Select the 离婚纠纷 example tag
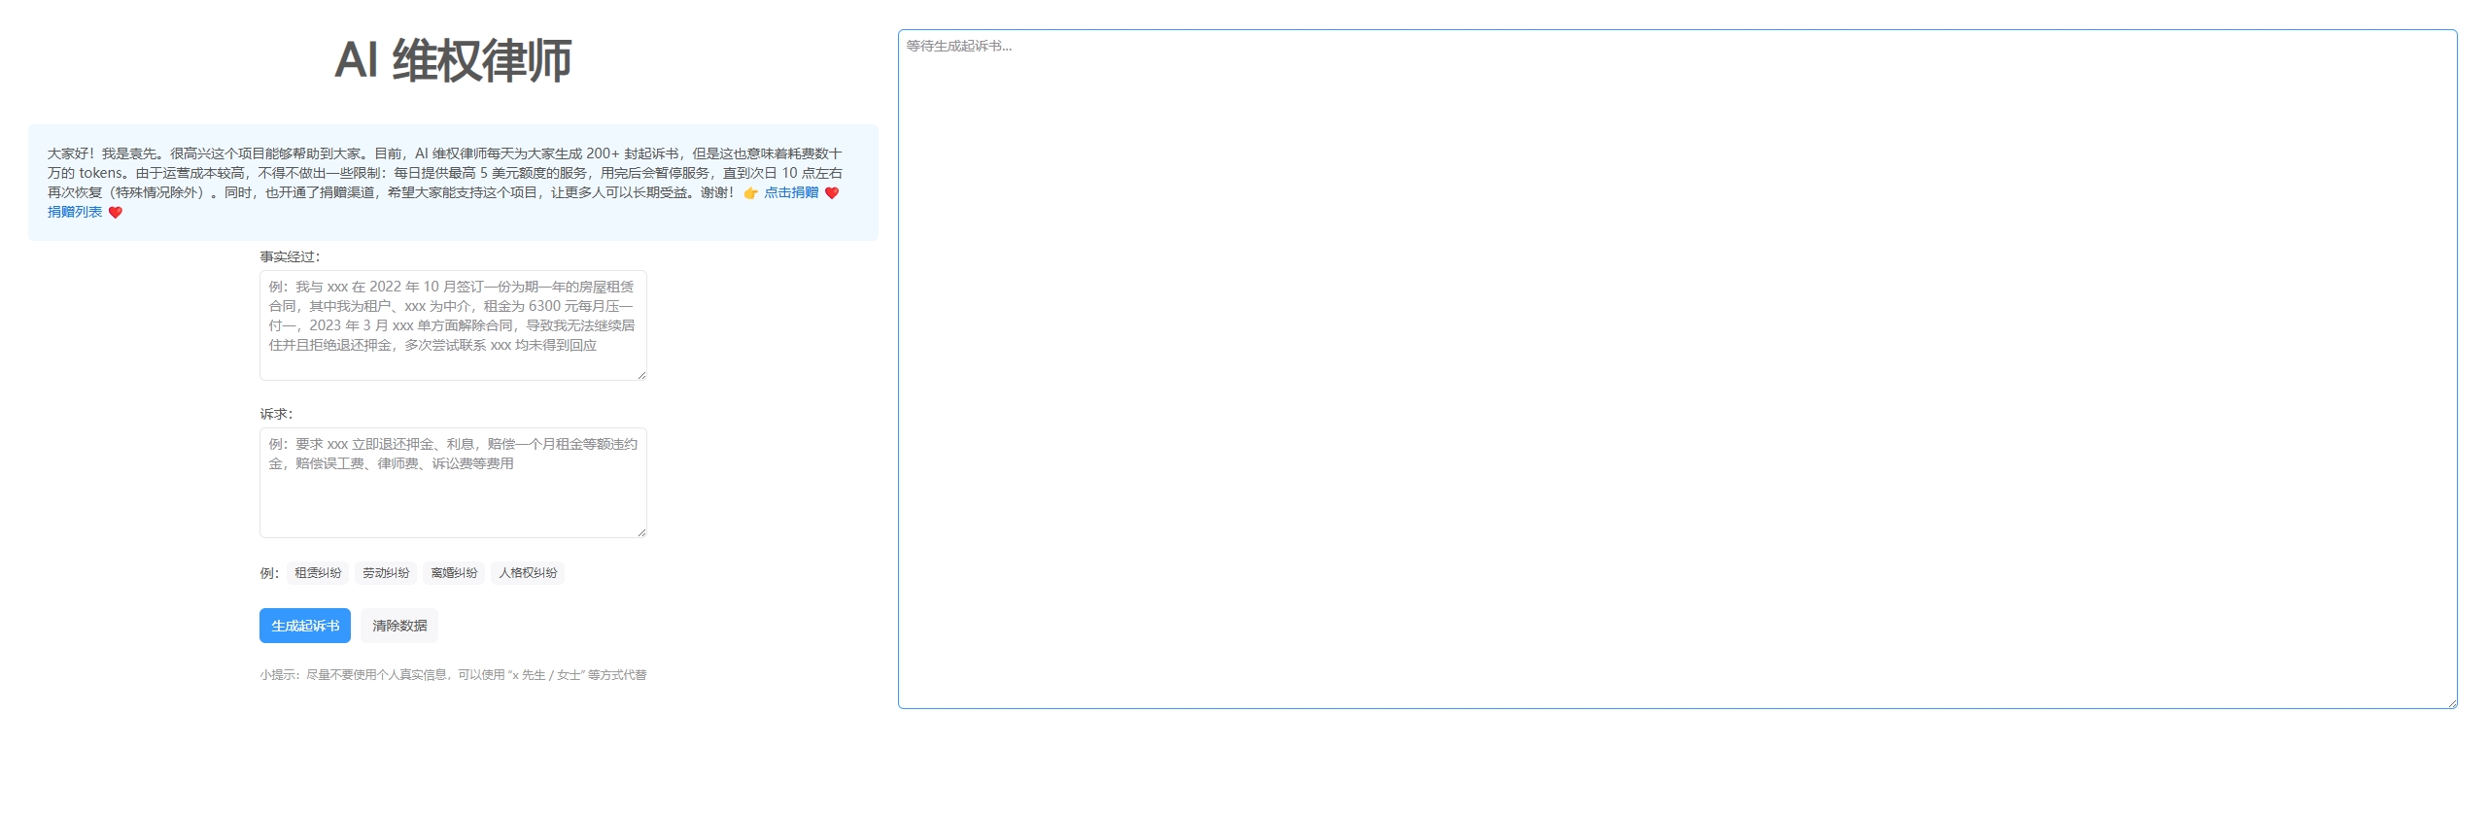Viewport: 2487px width, 816px height. click(454, 573)
